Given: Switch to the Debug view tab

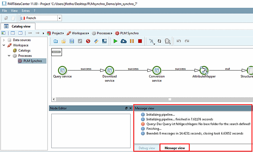Looking at the screenshot, I should click(x=147, y=148).
